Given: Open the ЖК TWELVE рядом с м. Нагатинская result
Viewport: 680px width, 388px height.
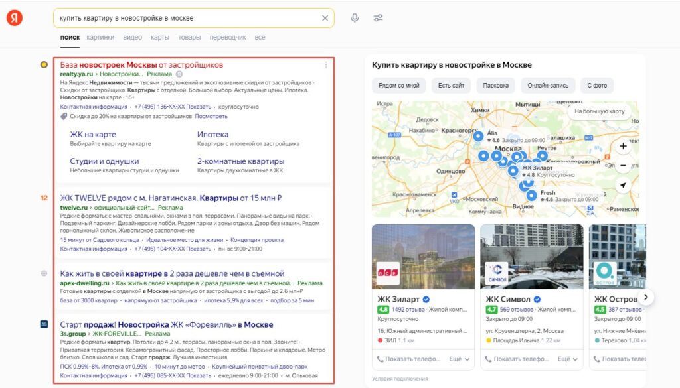Looking at the screenshot, I should (x=171, y=198).
